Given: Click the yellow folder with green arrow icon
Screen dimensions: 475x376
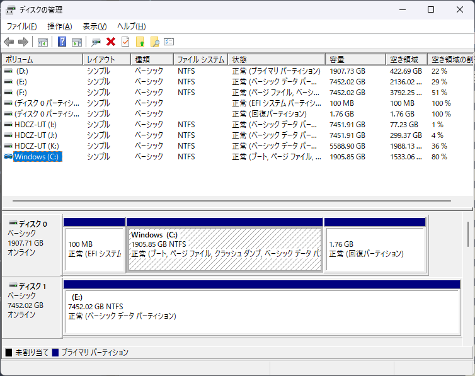Looking at the screenshot, I should [x=140, y=42].
